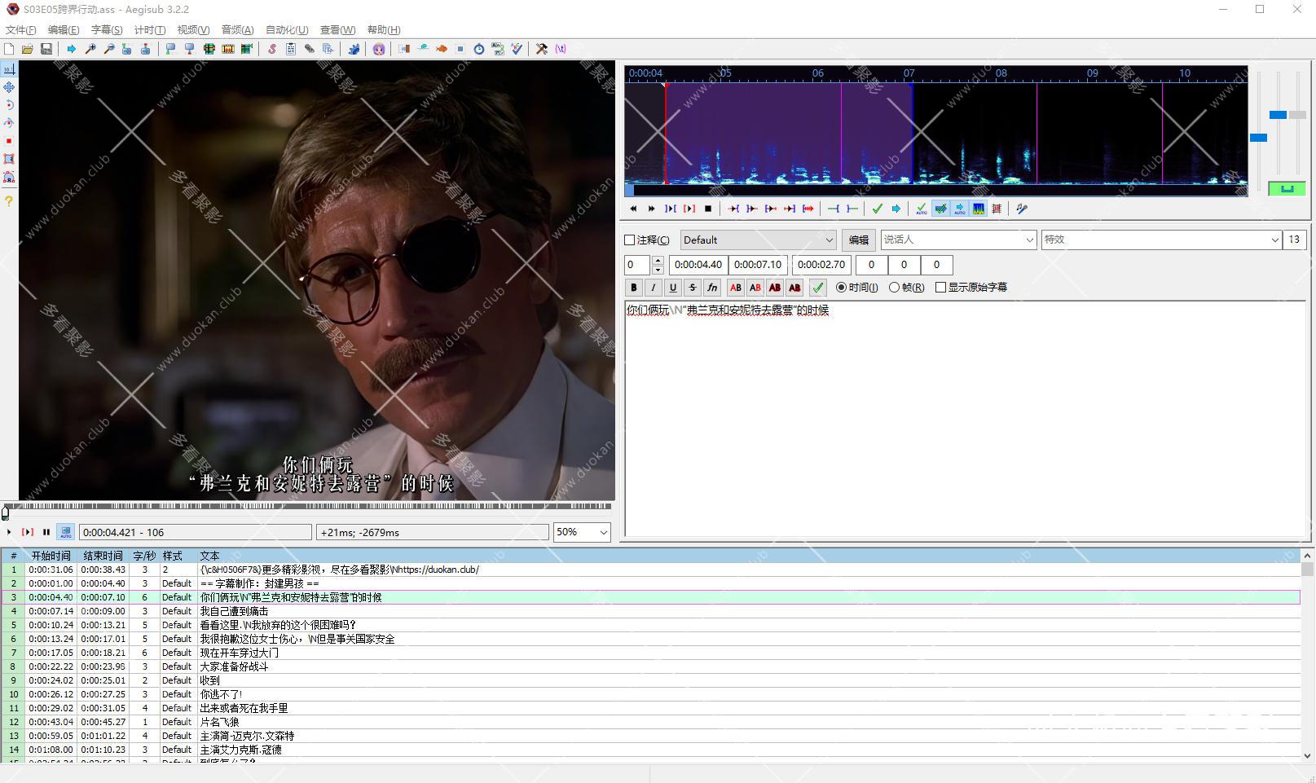This screenshot has height=783, width=1316.
Task: Open the 自动化(U) menu
Action: [x=287, y=30]
